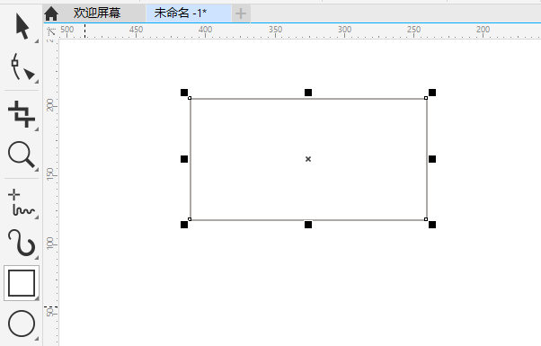Select the Zoom magnifier tool
541x346 pixels.
(x=22, y=155)
